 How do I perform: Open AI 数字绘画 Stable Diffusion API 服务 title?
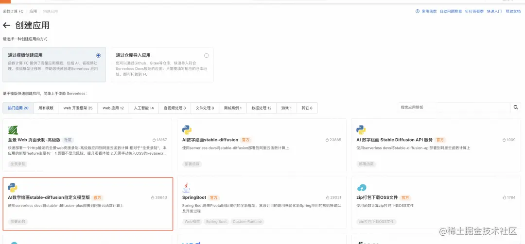pos(394,140)
